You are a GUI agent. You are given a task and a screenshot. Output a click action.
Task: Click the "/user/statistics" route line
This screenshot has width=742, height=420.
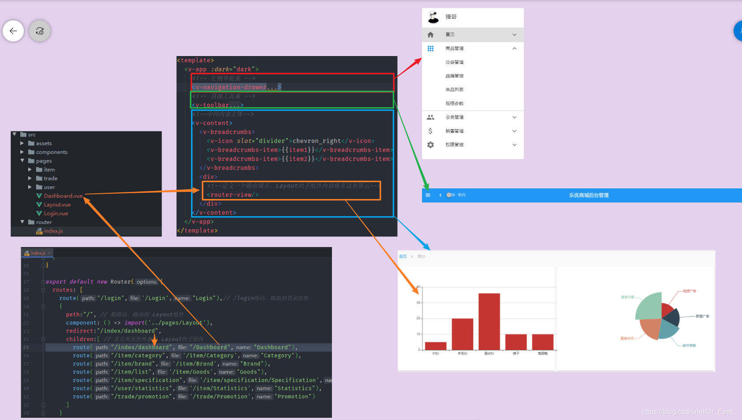click(197, 388)
